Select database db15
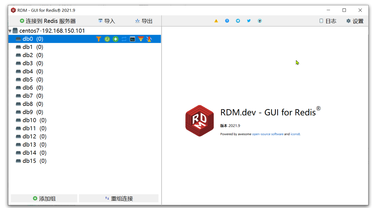Viewport: 387px width, 208px height. click(x=85, y=161)
